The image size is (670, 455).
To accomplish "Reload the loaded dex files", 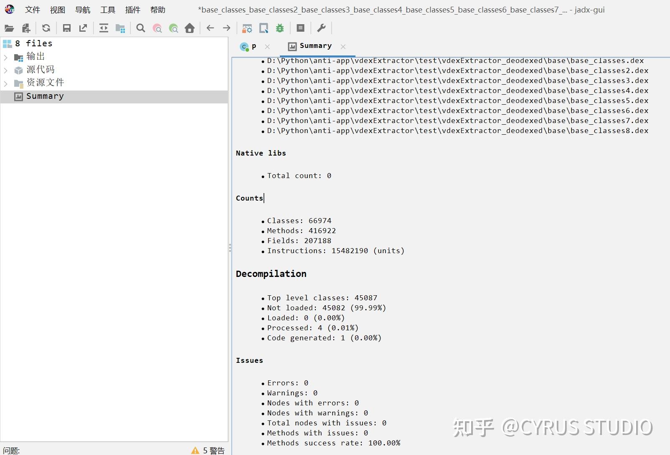I will click(x=46, y=28).
